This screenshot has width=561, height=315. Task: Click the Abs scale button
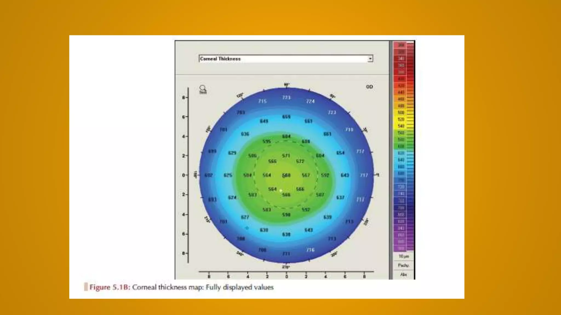(x=403, y=275)
